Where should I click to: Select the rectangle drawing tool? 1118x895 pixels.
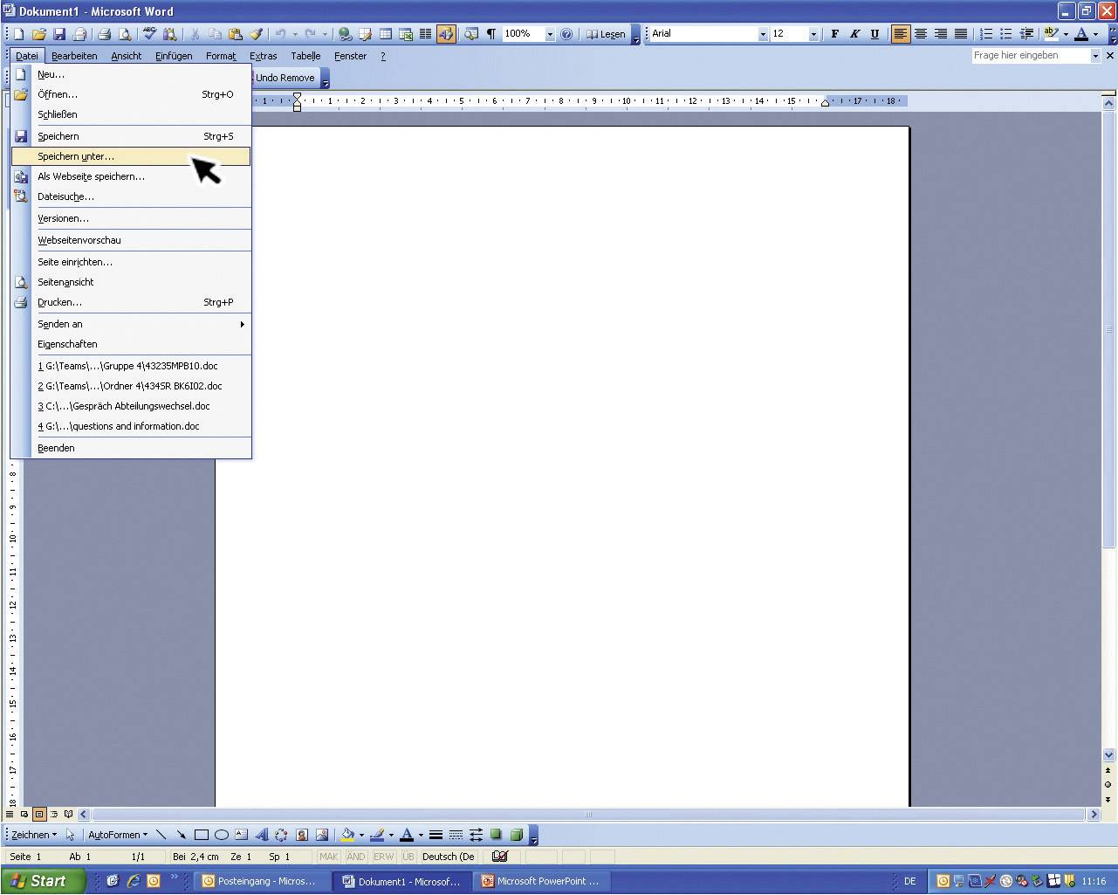pos(201,835)
